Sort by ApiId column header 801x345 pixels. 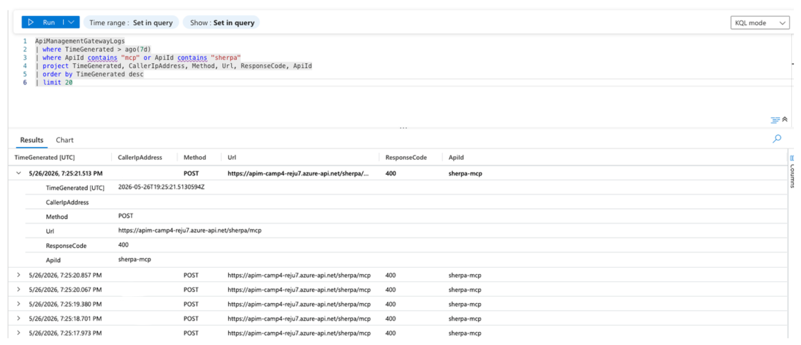(x=456, y=157)
